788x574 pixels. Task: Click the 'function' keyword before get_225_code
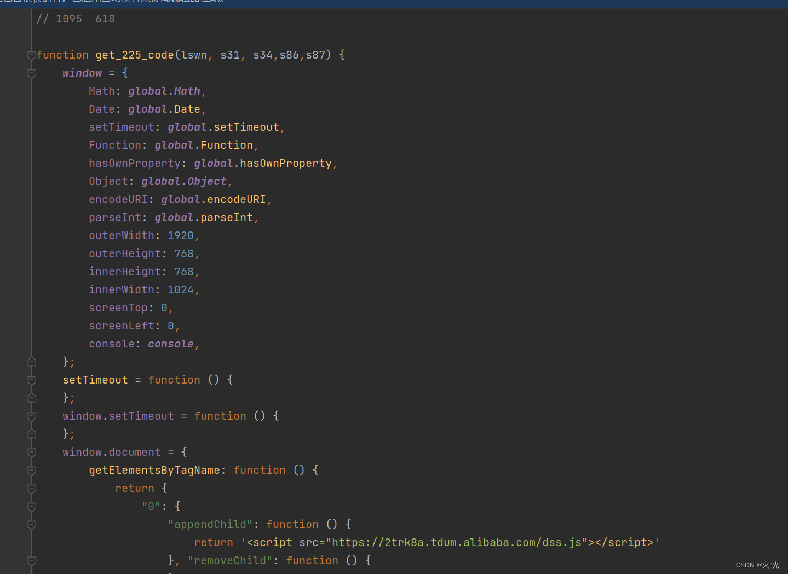[62, 55]
